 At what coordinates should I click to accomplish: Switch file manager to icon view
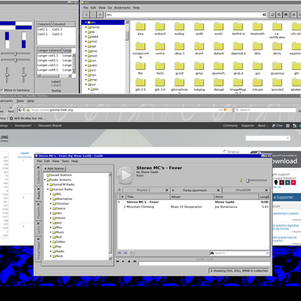[x=293, y=15]
